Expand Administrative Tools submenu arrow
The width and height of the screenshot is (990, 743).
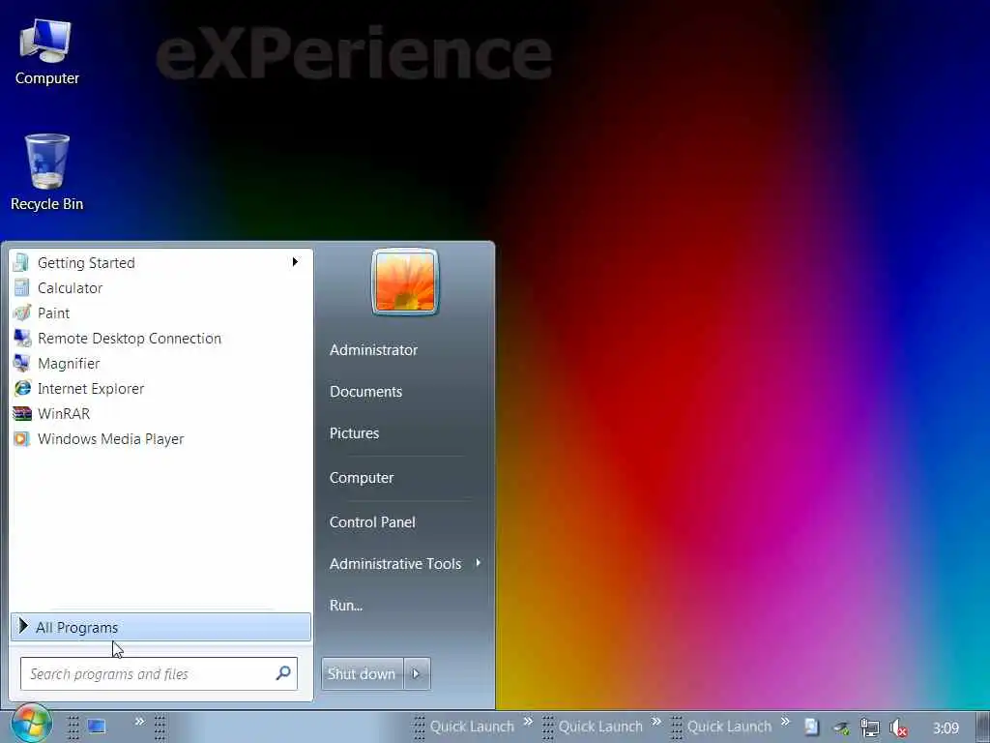coord(478,562)
